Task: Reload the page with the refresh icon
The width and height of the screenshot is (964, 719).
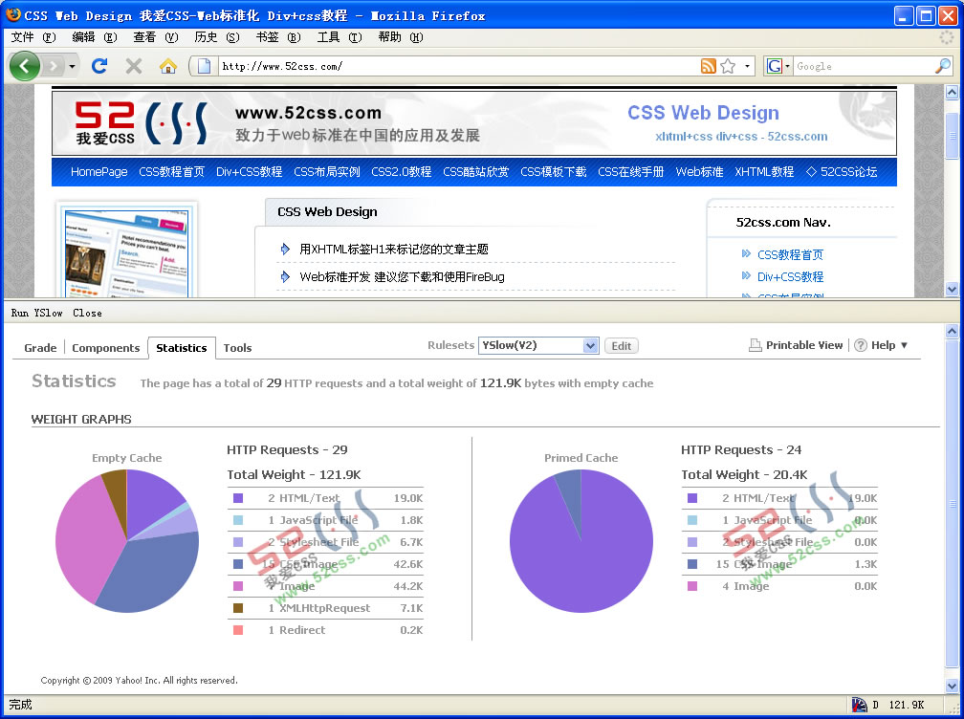Action: tap(99, 66)
